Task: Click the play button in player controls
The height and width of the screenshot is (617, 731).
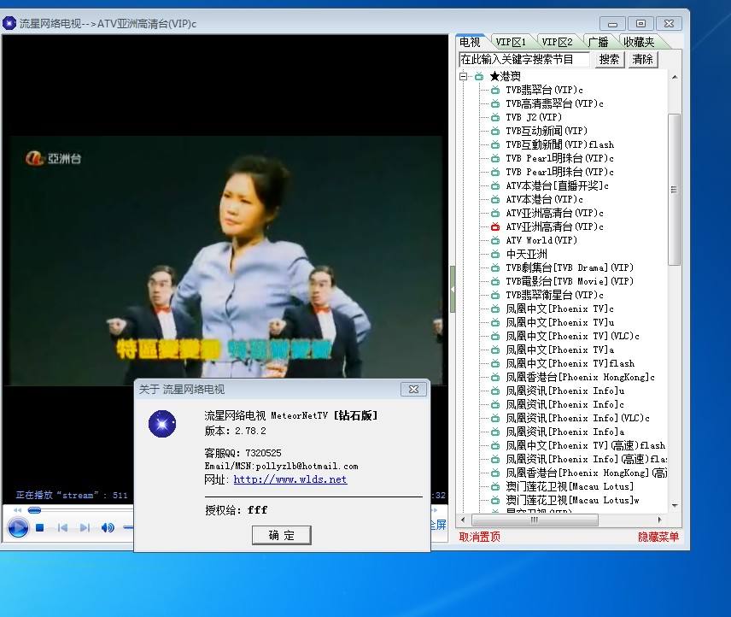Action: pos(18,528)
